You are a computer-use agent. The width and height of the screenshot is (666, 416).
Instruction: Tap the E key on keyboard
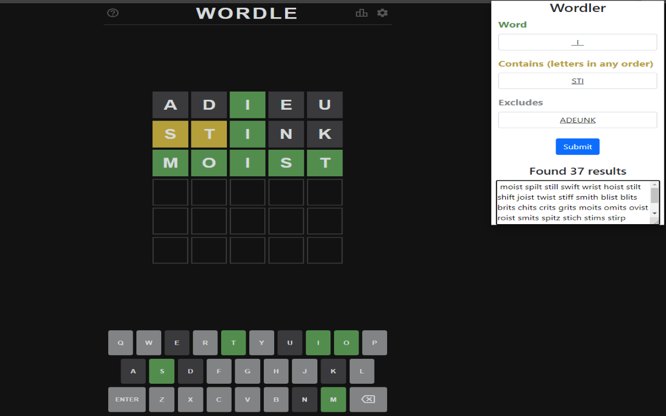pyautogui.click(x=177, y=343)
